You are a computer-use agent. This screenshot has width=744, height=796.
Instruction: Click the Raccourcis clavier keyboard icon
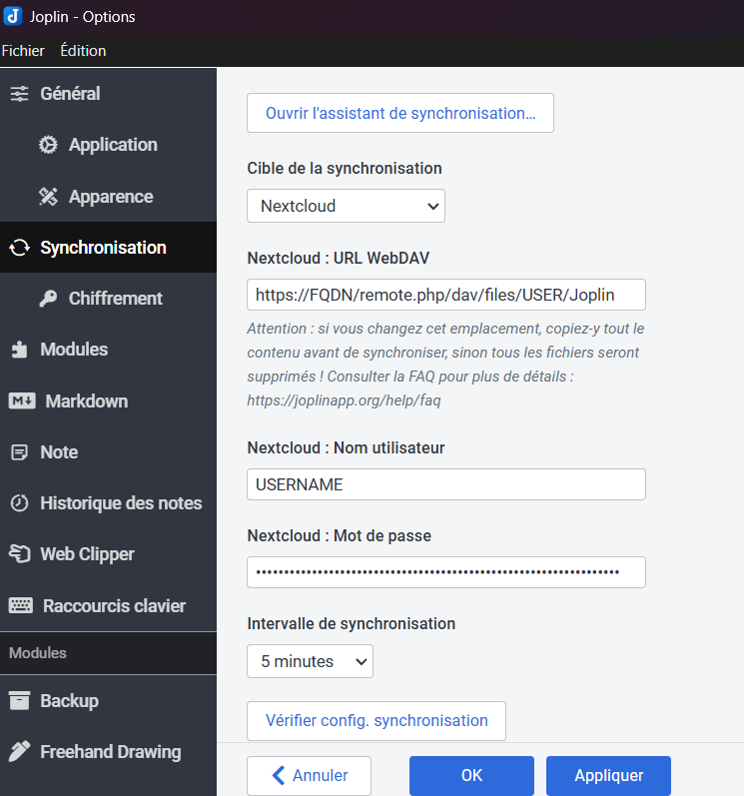(21, 605)
